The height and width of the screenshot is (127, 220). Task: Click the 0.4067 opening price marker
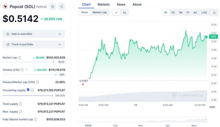tap(84, 81)
